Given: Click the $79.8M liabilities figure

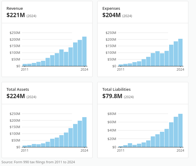Looking at the screenshot, I should pos(112,96).
